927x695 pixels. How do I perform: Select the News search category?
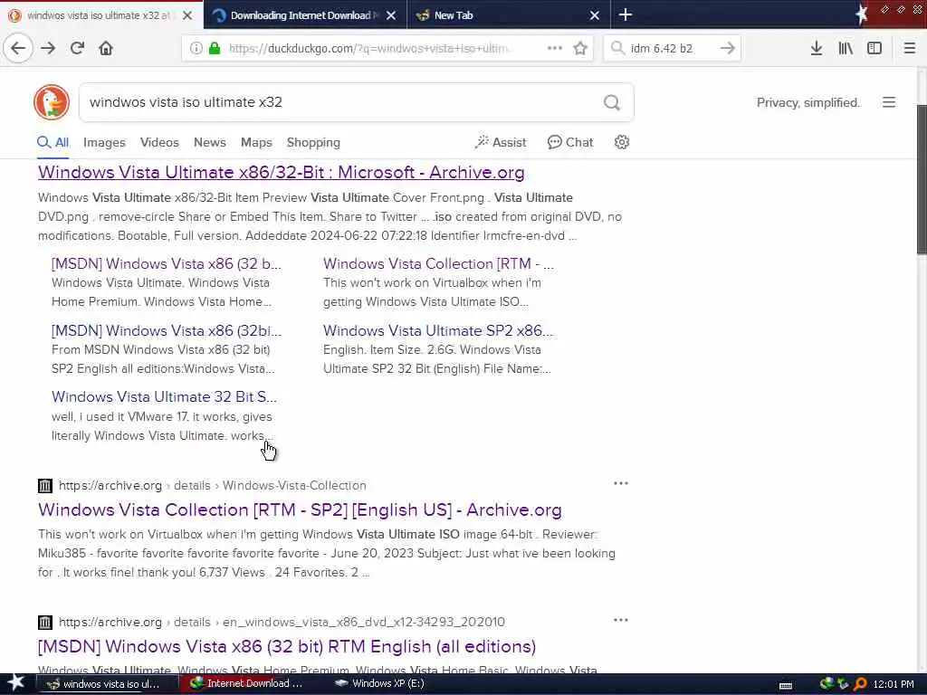pos(209,142)
